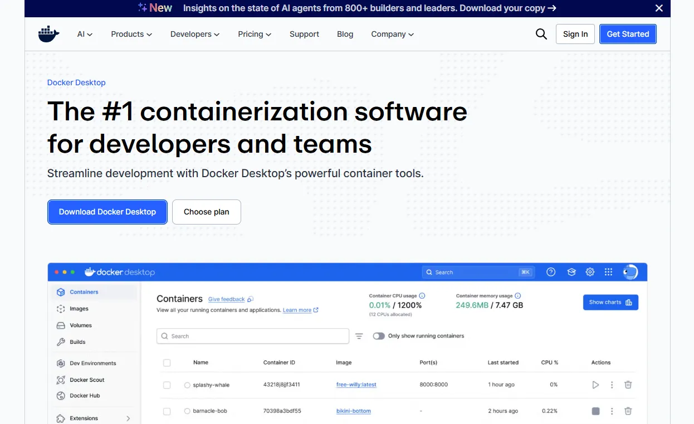Click the CPU usage info icon
694x424 pixels.
422,296
